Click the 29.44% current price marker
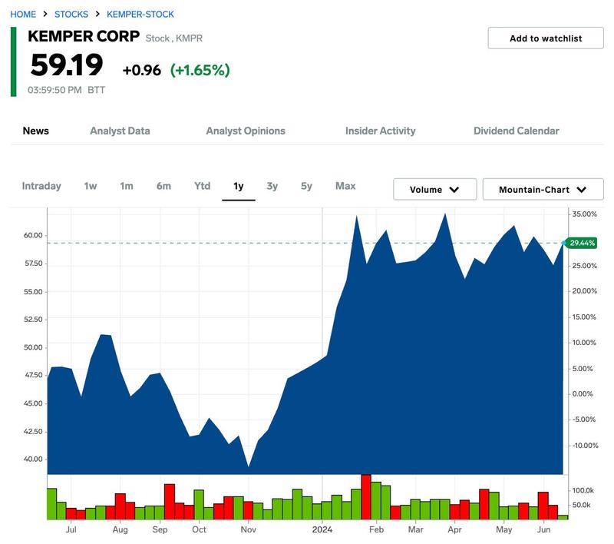This screenshot has height=544, width=614. click(x=582, y=243)
